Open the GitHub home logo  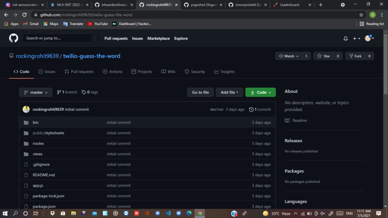coord(13,38)
